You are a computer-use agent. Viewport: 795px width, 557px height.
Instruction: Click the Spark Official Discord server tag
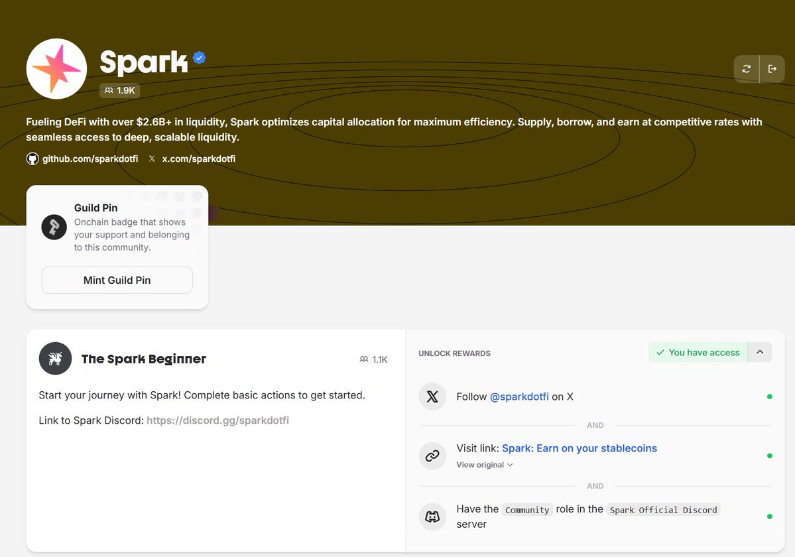pyautogui.click(x=663, y=510)
